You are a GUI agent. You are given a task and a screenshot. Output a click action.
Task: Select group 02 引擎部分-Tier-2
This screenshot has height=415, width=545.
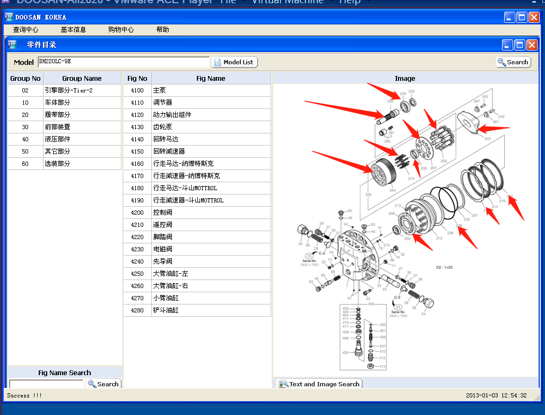pyautogui.click(x=64, y=90)
